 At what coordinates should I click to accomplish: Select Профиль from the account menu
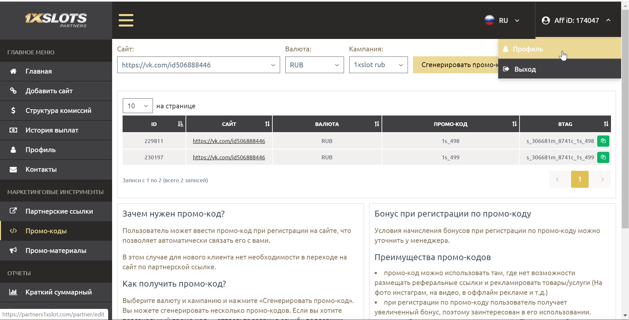coord(528,48)
